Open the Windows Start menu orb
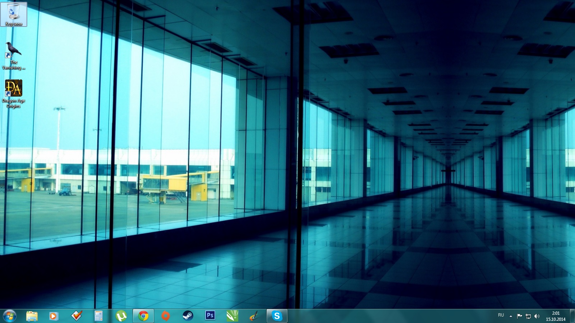The width and height of the screenshot is (575, 323). tap(9, 316)
